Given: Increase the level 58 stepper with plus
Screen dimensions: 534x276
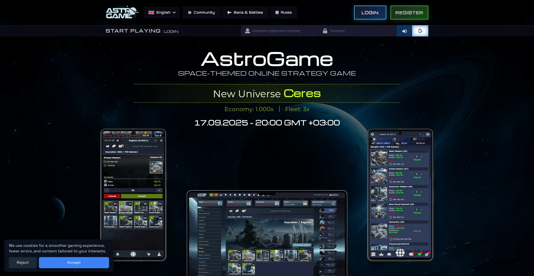Looking at the screenshot, I should (x=159, y=190).
